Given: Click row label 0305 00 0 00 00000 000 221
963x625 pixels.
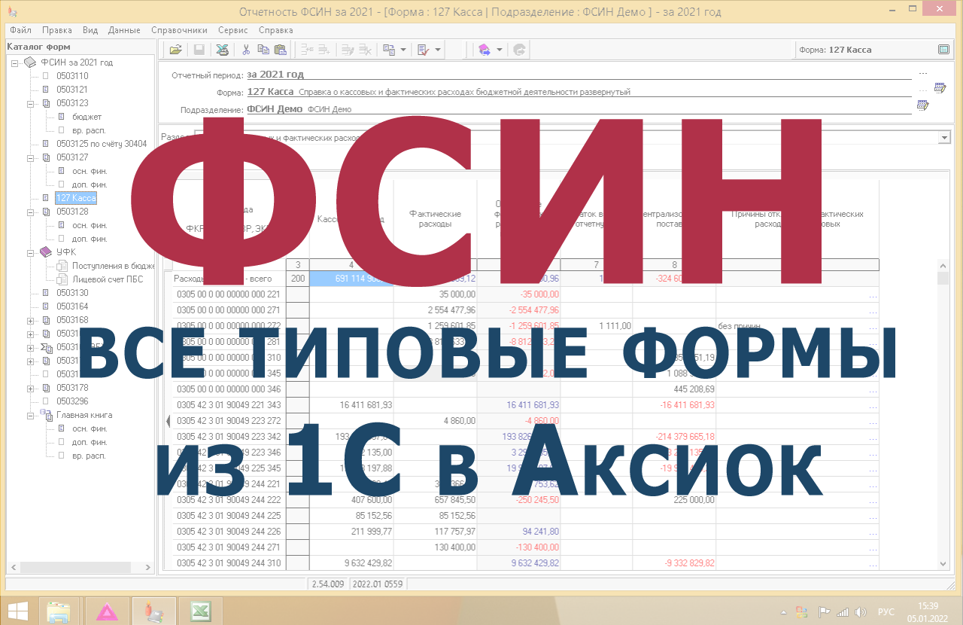Looking at the screenshot, I should [x=229, y=294].
